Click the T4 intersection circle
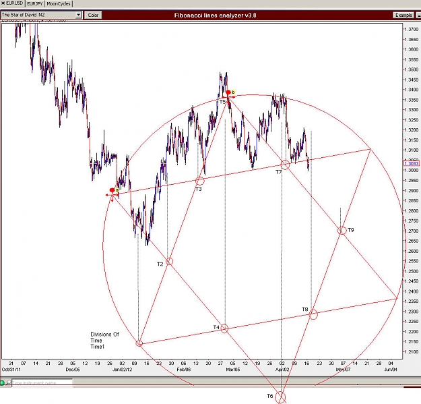This screenshot has width=421, height=404. click(224, 328)
